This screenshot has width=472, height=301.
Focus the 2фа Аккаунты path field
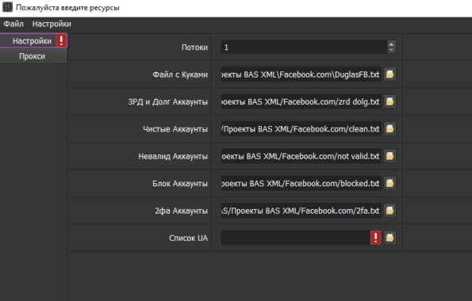coord(301,211)
